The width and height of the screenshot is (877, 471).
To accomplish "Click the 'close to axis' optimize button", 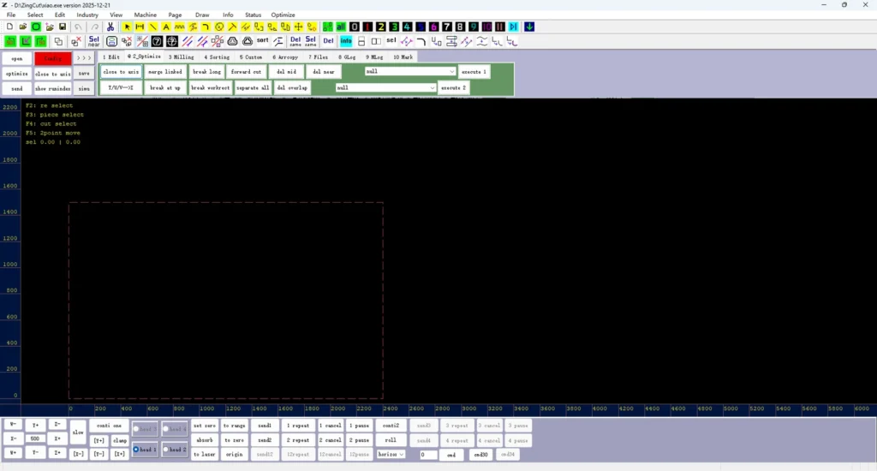I will click(121, 72).
